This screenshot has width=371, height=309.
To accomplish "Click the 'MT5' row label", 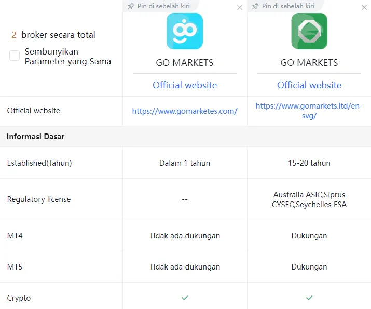I will (15, 267).
